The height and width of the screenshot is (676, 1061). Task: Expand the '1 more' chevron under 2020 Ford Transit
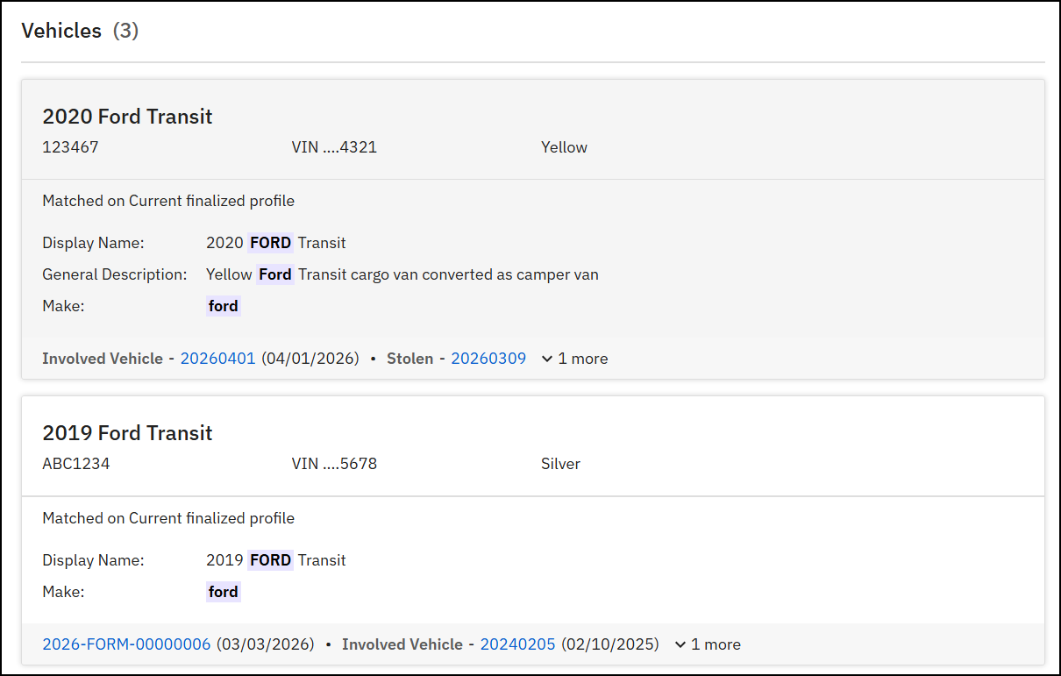click(547, 358)
